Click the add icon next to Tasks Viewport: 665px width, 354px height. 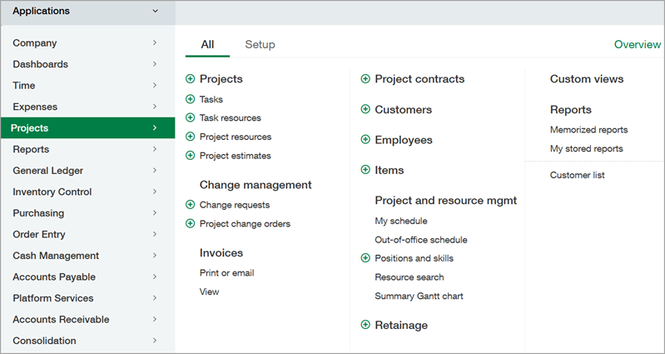pos(191,99)
